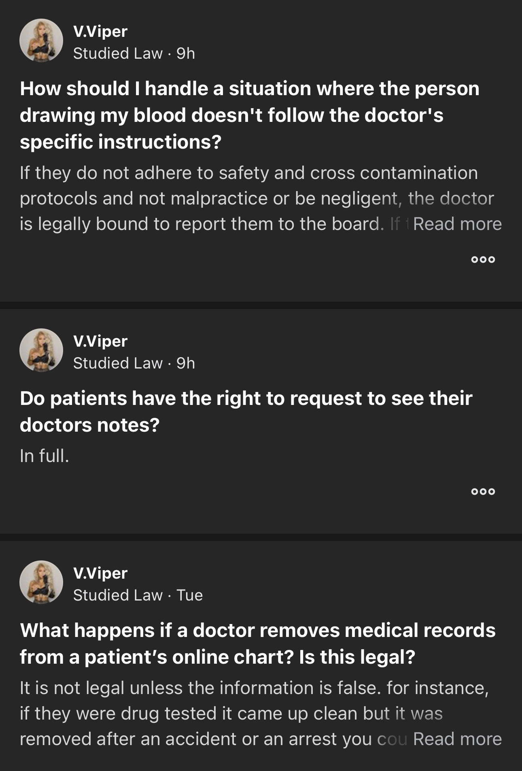Screen dimensions: 522x771
Task: Open question about person drawing my blood
Action: pos(250,115)
